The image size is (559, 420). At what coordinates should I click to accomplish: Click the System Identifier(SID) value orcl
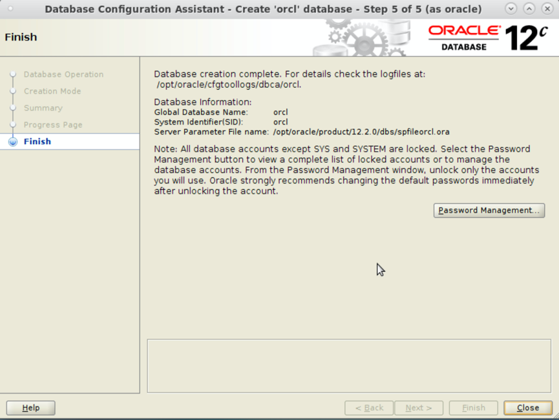pos(280,122)
